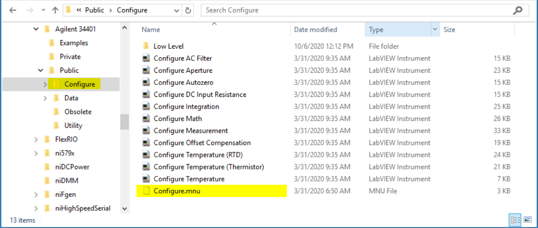Expand the niFgen tree node
The height and width of the screenshot is (228, 538).
click(x=36, y=194)
